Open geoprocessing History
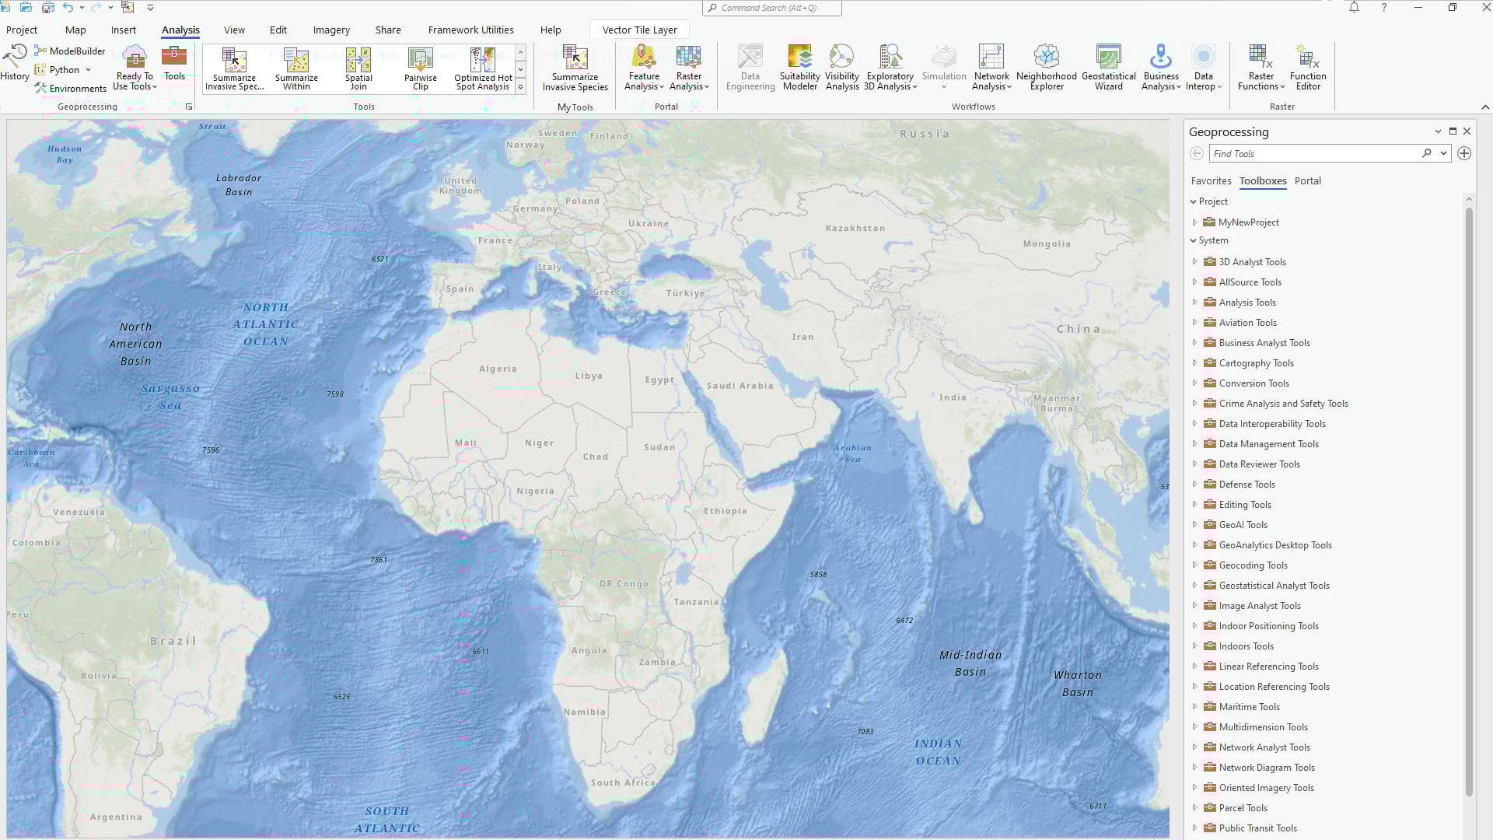 [x=15, y=62]
